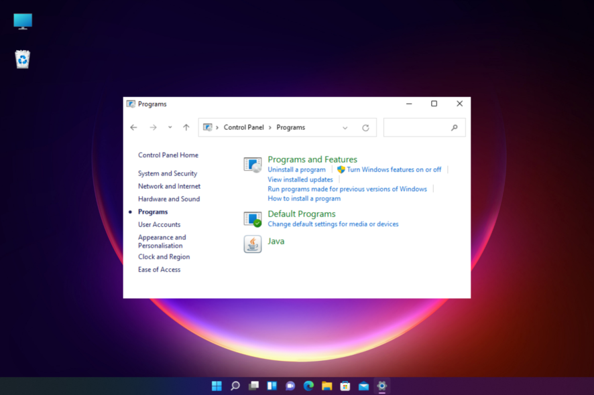Viewport: 594px width, 395px height.
Task: Open the Windows Start menu
Action: [217, 386]
